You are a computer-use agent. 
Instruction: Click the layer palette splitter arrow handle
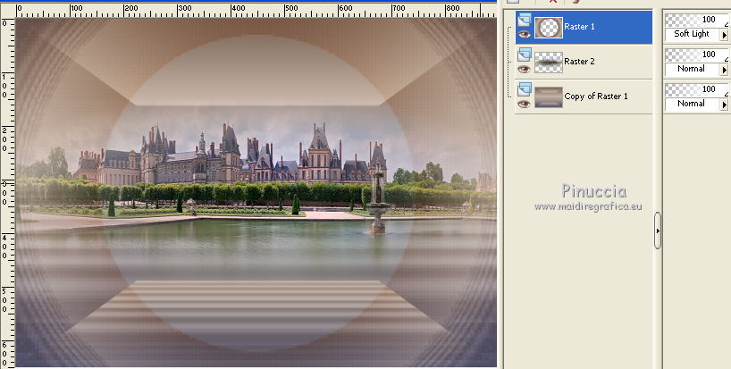[658, 231]
